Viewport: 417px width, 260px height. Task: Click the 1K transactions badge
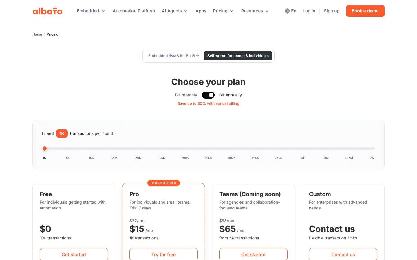(x=62, y=133)
